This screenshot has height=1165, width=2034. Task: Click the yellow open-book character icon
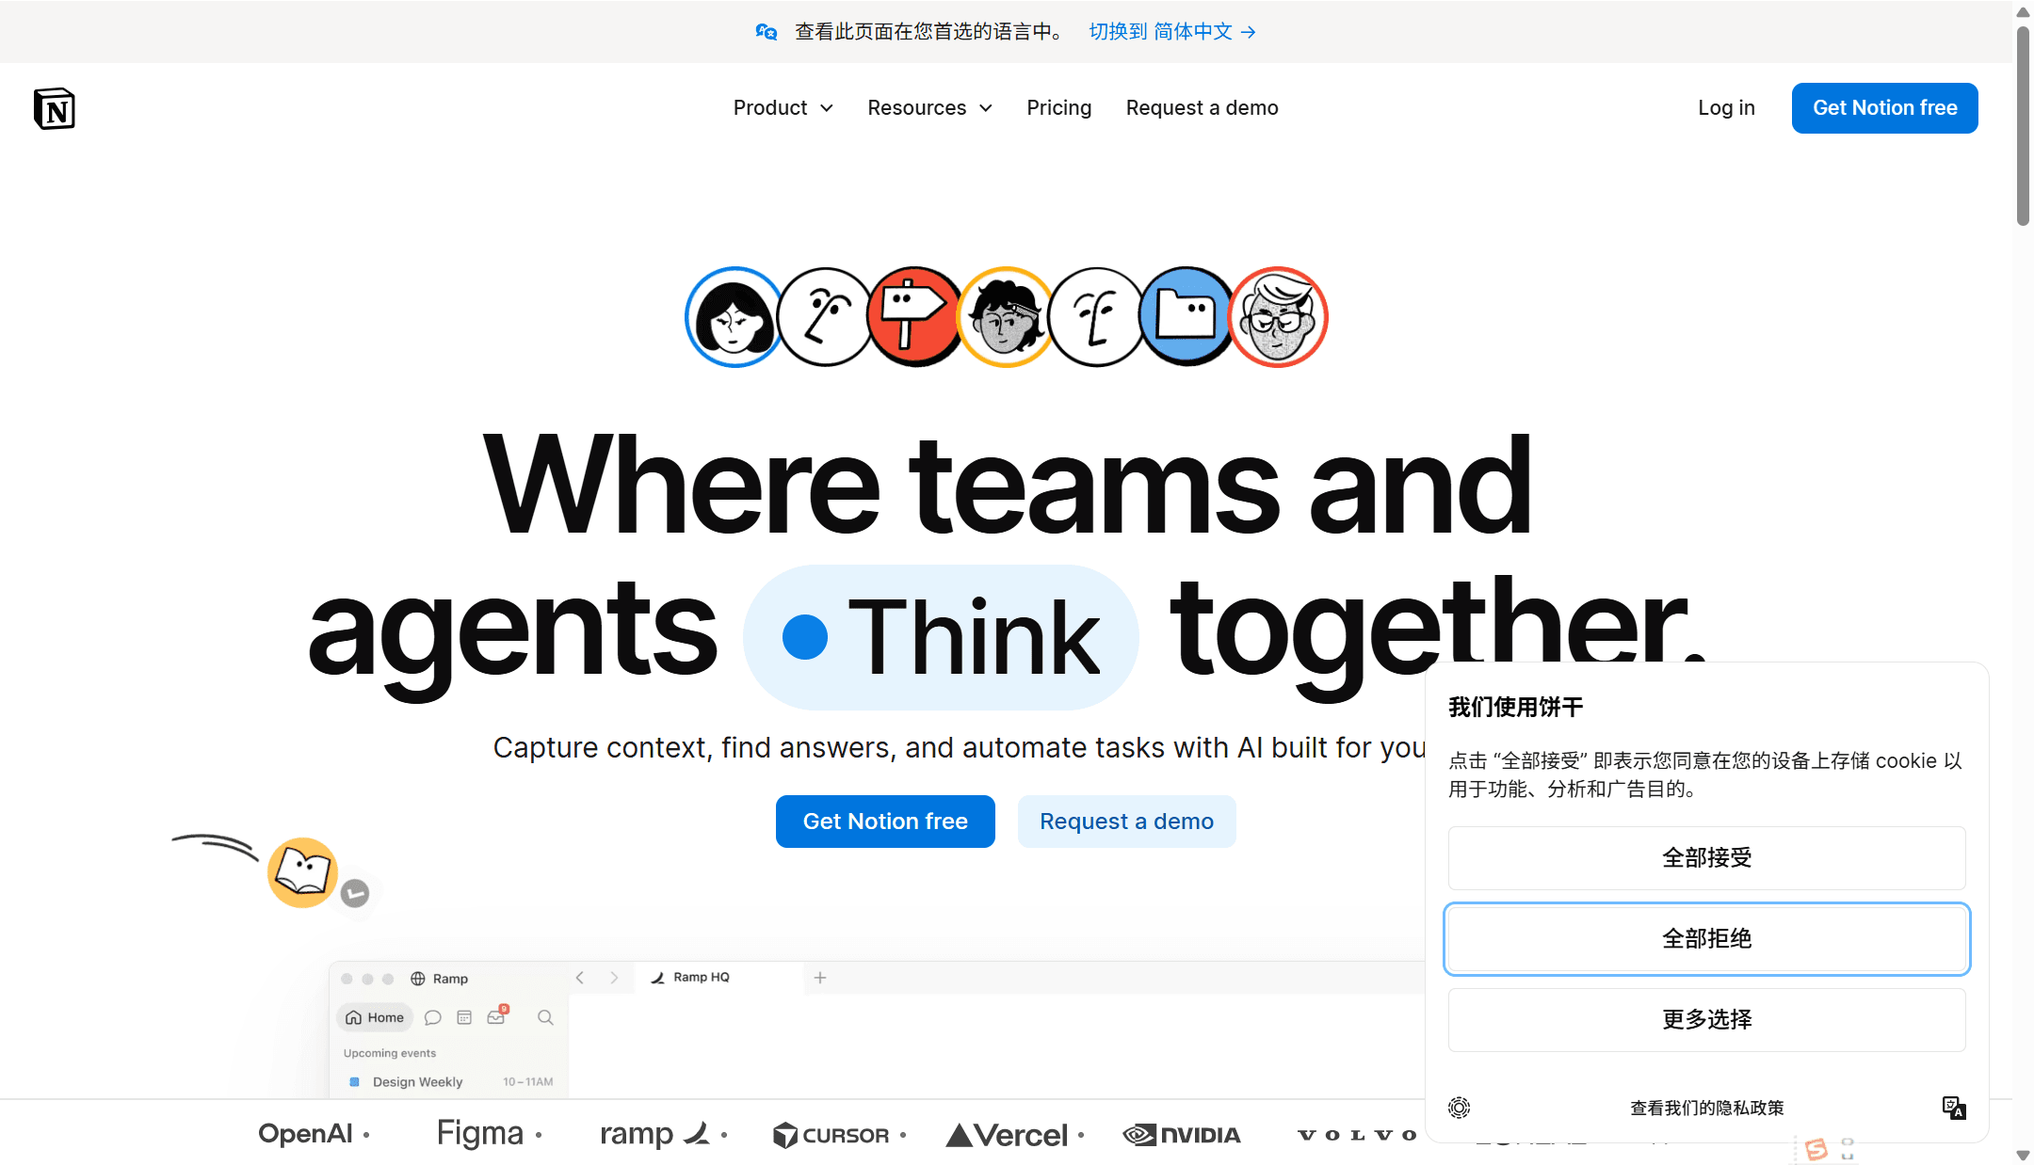302,872
